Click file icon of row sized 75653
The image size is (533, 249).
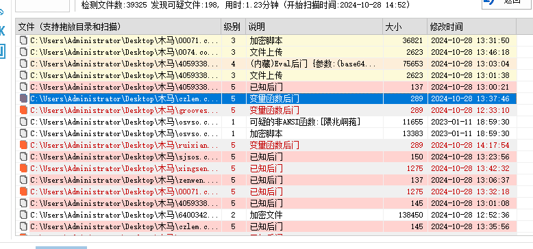(x=23, y=64)
